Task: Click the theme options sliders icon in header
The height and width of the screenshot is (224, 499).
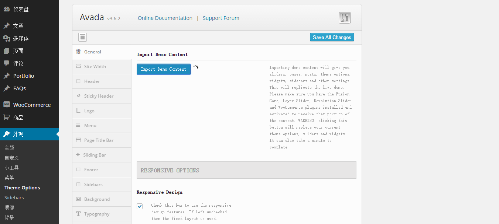Action: [344, 18]
